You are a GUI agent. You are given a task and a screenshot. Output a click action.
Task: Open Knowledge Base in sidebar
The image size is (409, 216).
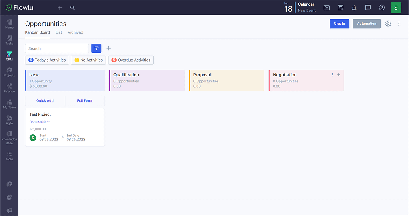(9, 138)
